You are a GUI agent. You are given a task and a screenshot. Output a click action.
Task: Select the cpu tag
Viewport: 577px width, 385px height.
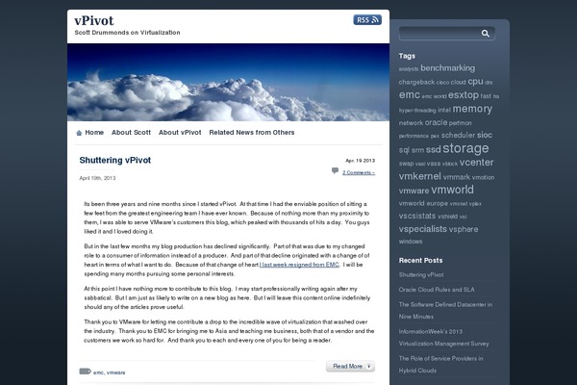[475, 82]
